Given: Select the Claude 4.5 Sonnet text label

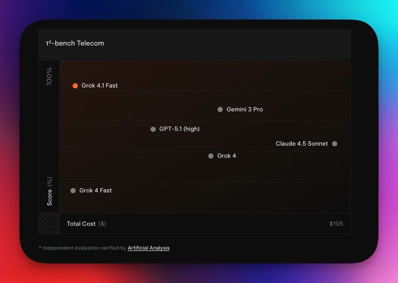Looking at the screenshot, I should 301,144.
